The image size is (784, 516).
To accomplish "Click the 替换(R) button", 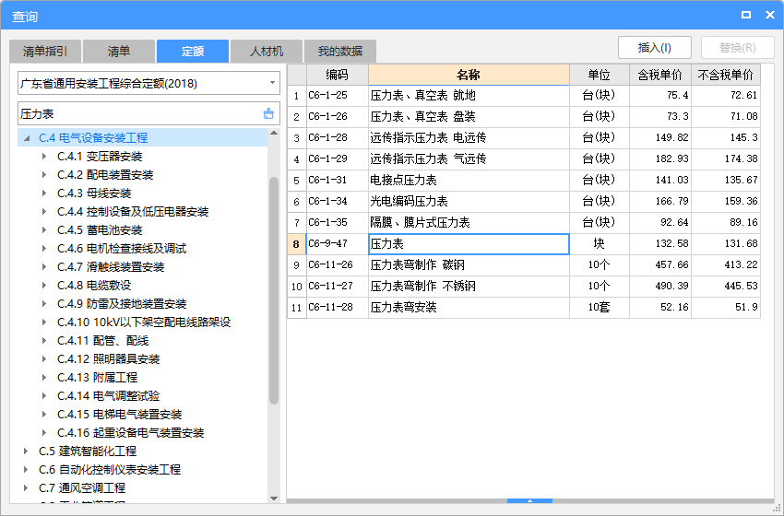I will [x=738, y=48].
